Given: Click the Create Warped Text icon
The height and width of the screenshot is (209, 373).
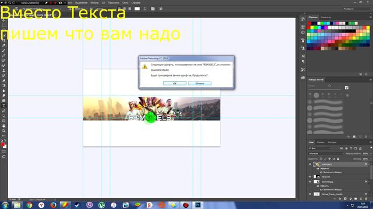Looking at the screenshot, I should click(145, 9).
